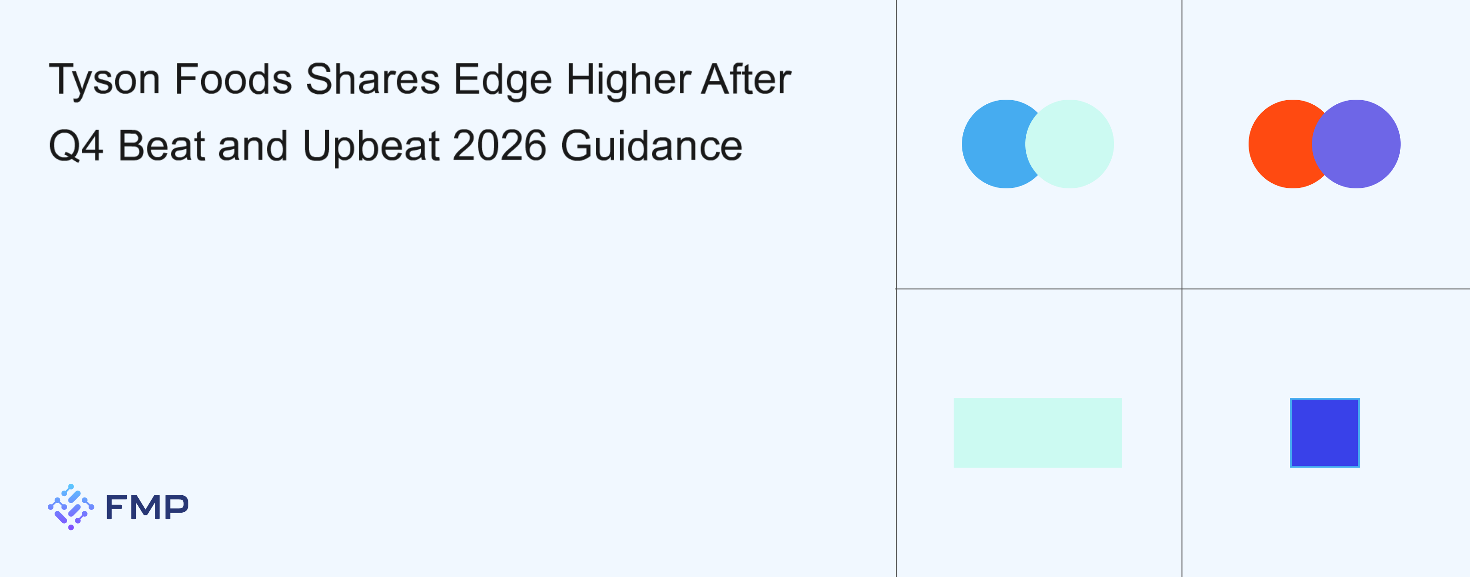Click the word "Guidance" in the headline
Screen dimensions: 1470x577
[651, 146]
